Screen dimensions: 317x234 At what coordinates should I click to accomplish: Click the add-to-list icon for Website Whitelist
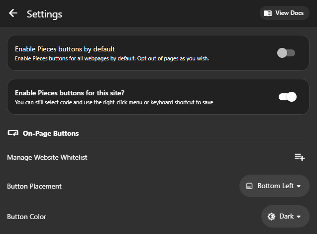point(300,157)
